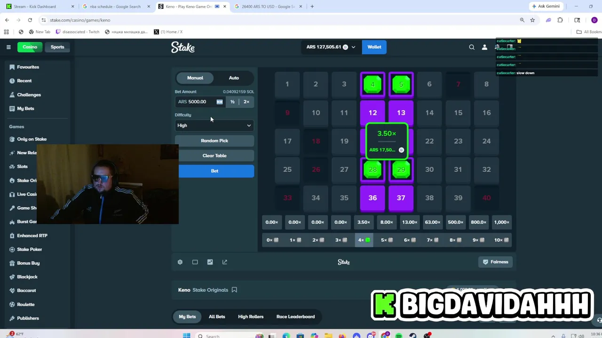Double the bet with 2× button
The width and height of the screenshot is (602, 338).
pos(246,102)
